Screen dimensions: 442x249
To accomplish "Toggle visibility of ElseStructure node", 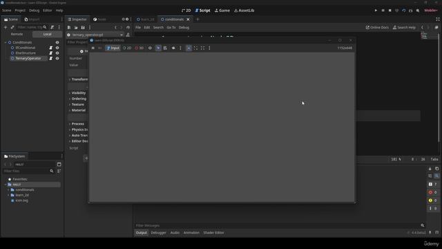I will [57, 53].
